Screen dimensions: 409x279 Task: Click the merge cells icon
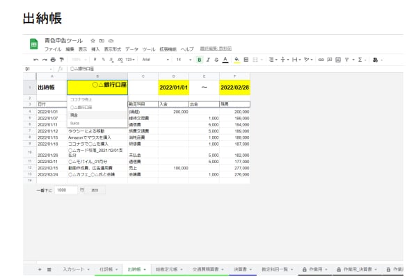[255, 60]
